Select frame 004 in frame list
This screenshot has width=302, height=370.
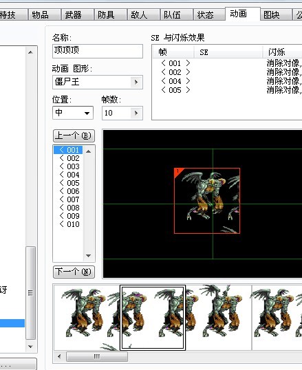tap(68, 175)
